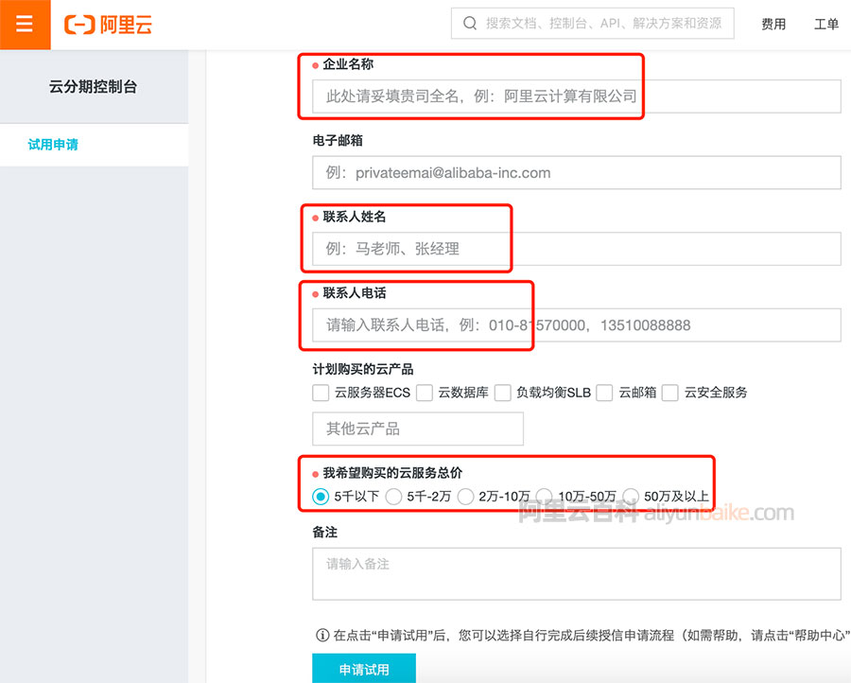This screenshot has height=683, width=851.
Task: Check the 云数据库 checkbox
Action: [425, 393]
